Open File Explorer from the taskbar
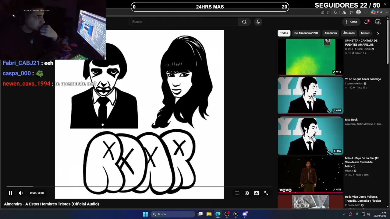This screenshot has width=390, height=219. (x=209, y=214)
